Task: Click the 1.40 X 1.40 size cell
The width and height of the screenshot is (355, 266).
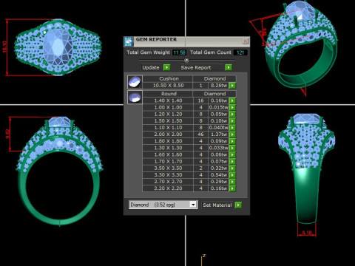Action: [x=168, y=100]
